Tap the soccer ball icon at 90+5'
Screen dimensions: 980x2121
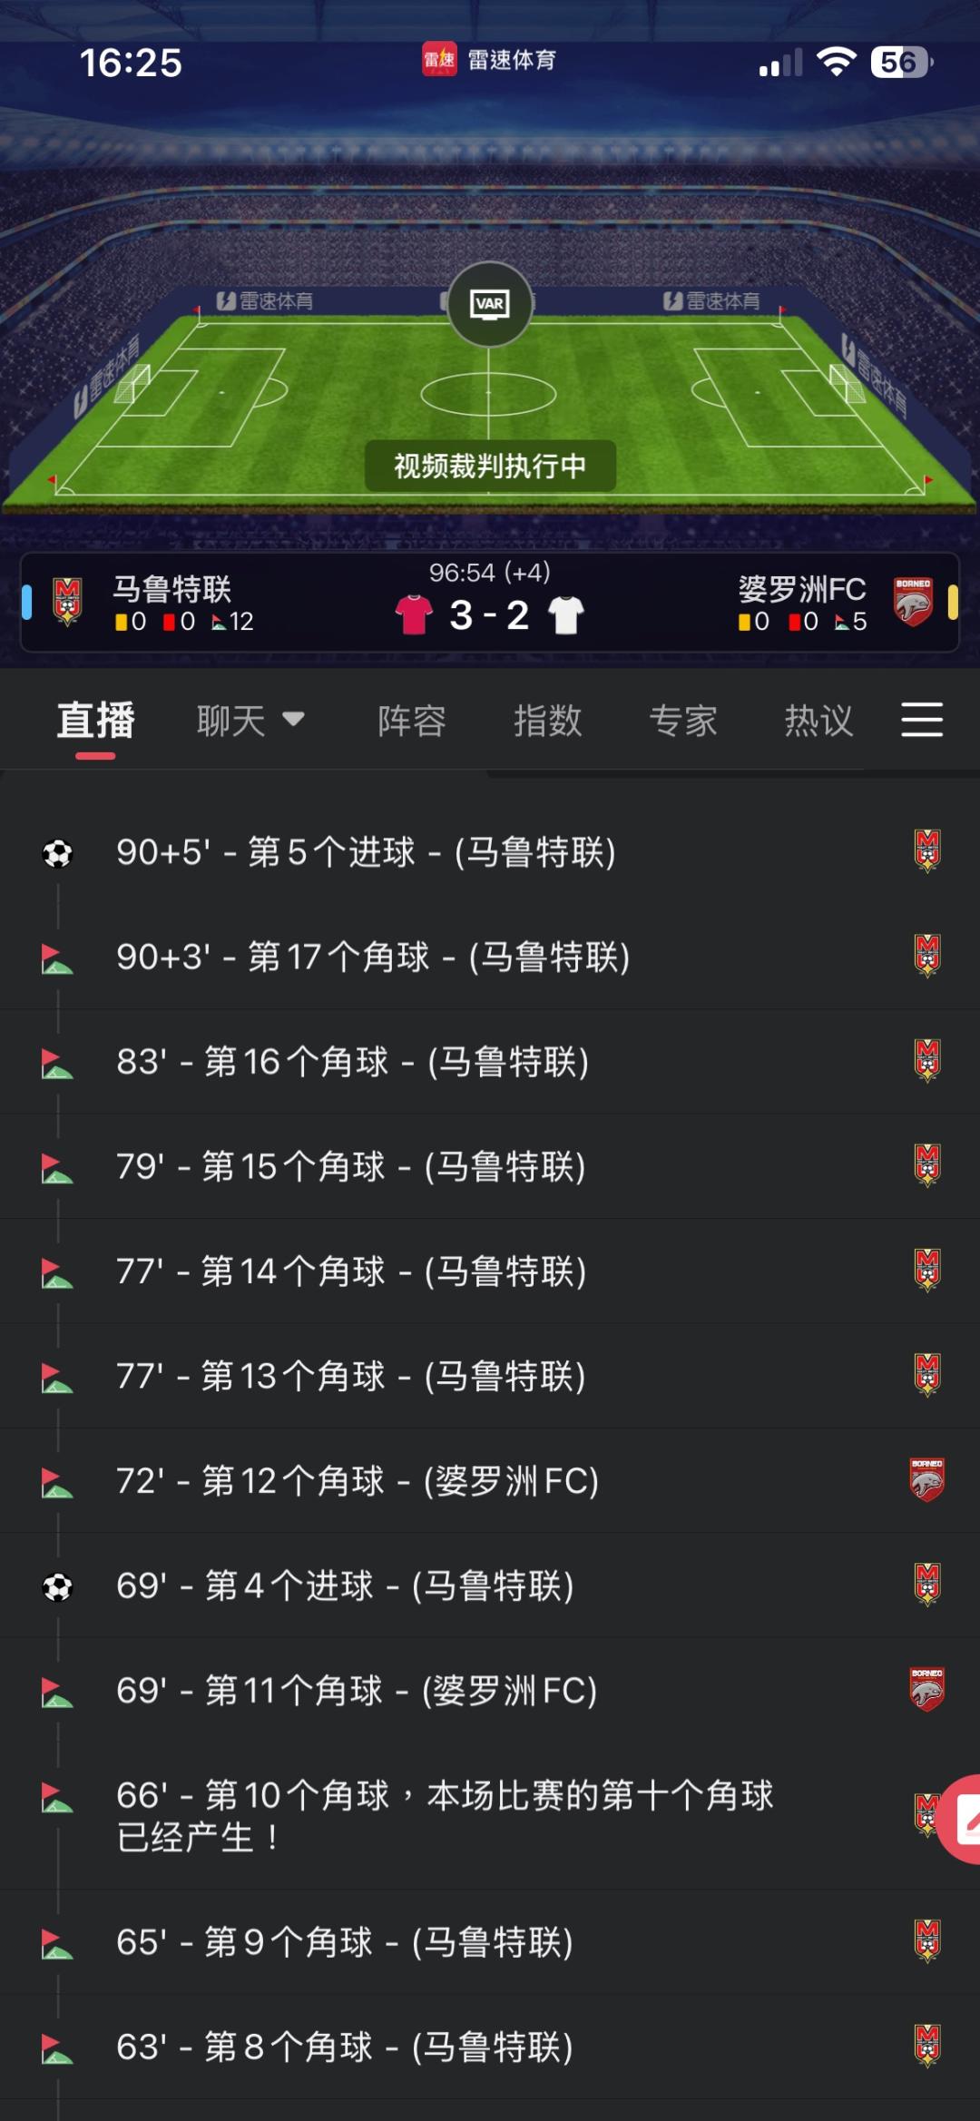click(57, 853)
